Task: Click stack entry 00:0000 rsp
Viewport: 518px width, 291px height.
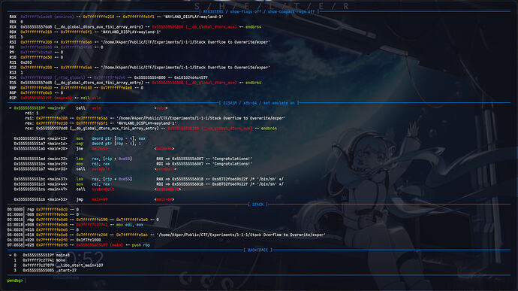Action: (x=43, y=210)
